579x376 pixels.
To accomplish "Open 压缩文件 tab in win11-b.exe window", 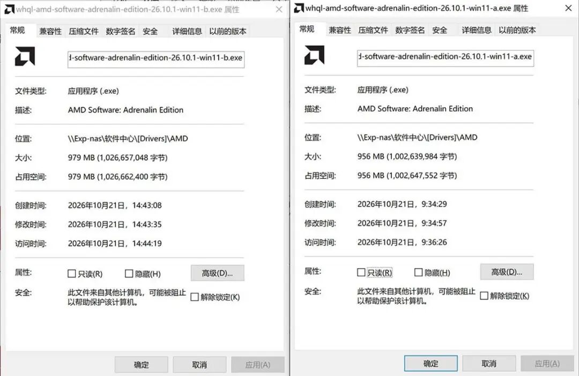I will [84, 32].
